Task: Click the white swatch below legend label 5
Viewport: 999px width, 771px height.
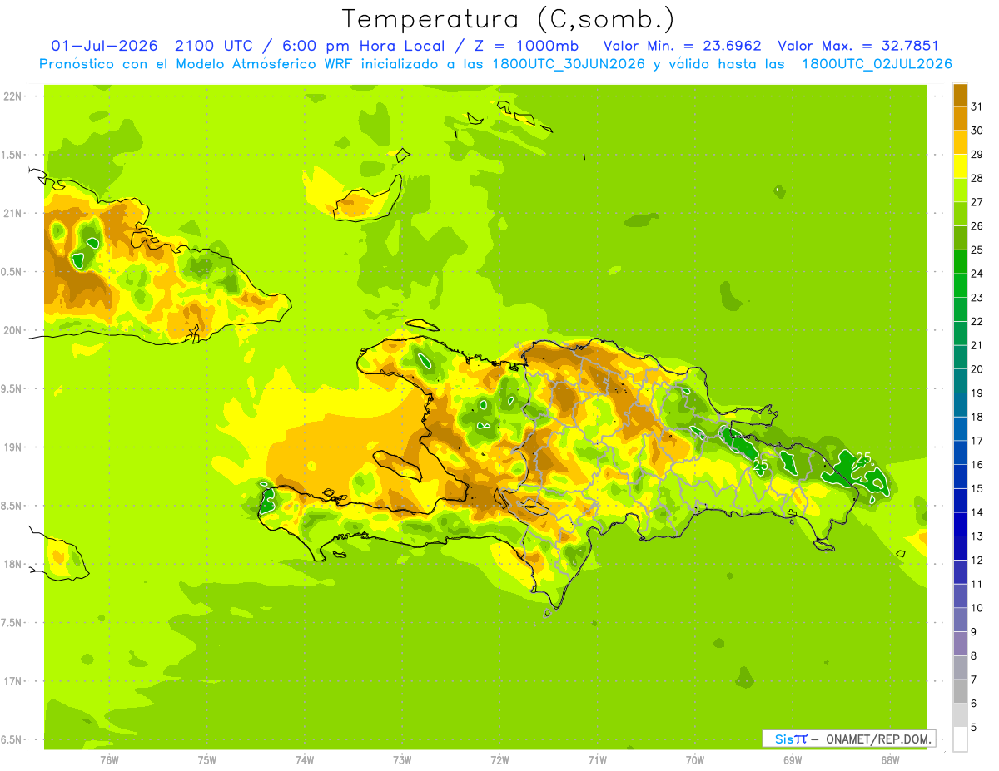Action: pos(960,739)
